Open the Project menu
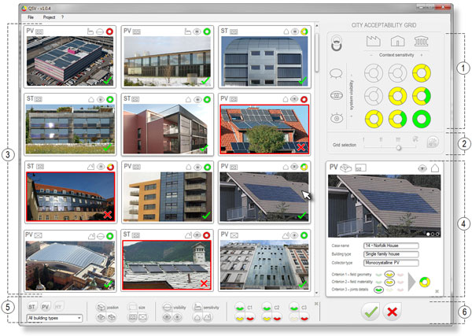The image size is (472, 336). tap(49, 17)
